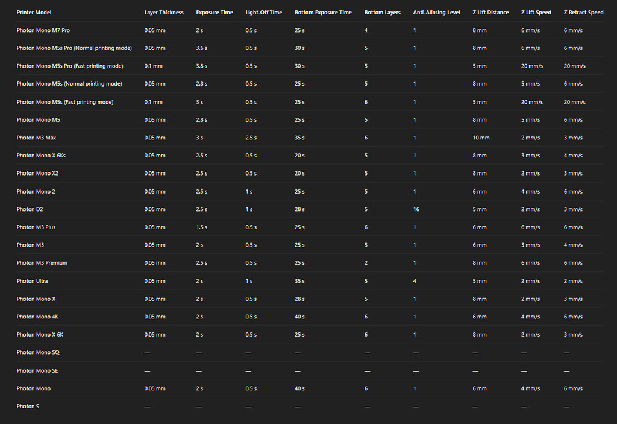
Task: Click M5s Pro Normal exposure time '3.6 s'
Action: point(201,48)
